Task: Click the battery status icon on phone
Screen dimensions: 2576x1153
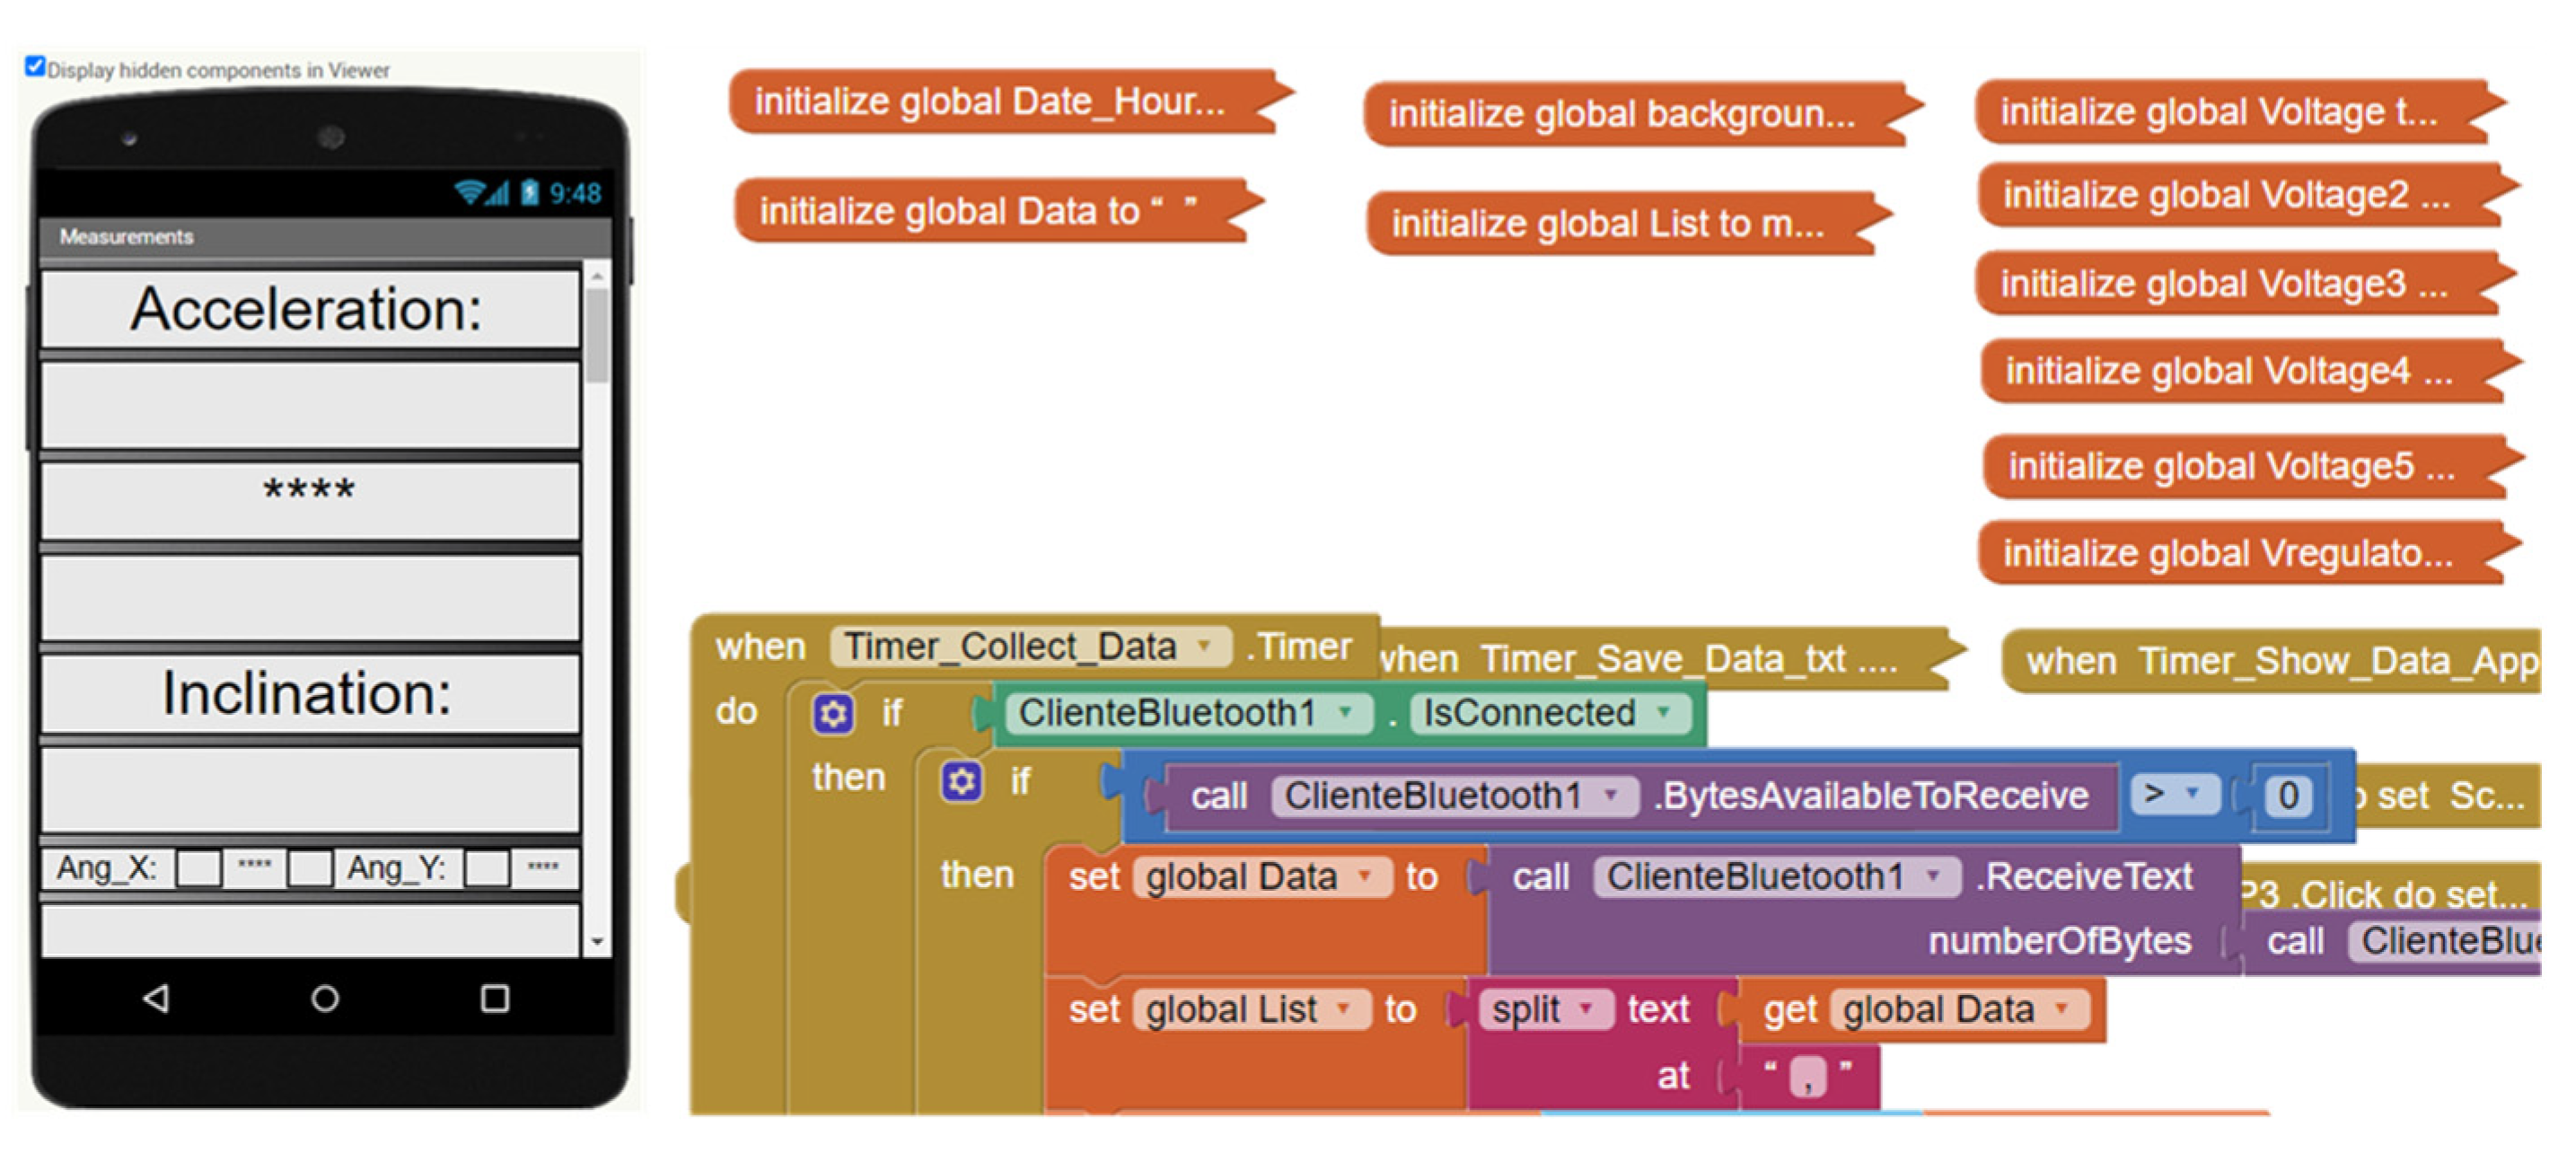Action: tap(530, 192)
